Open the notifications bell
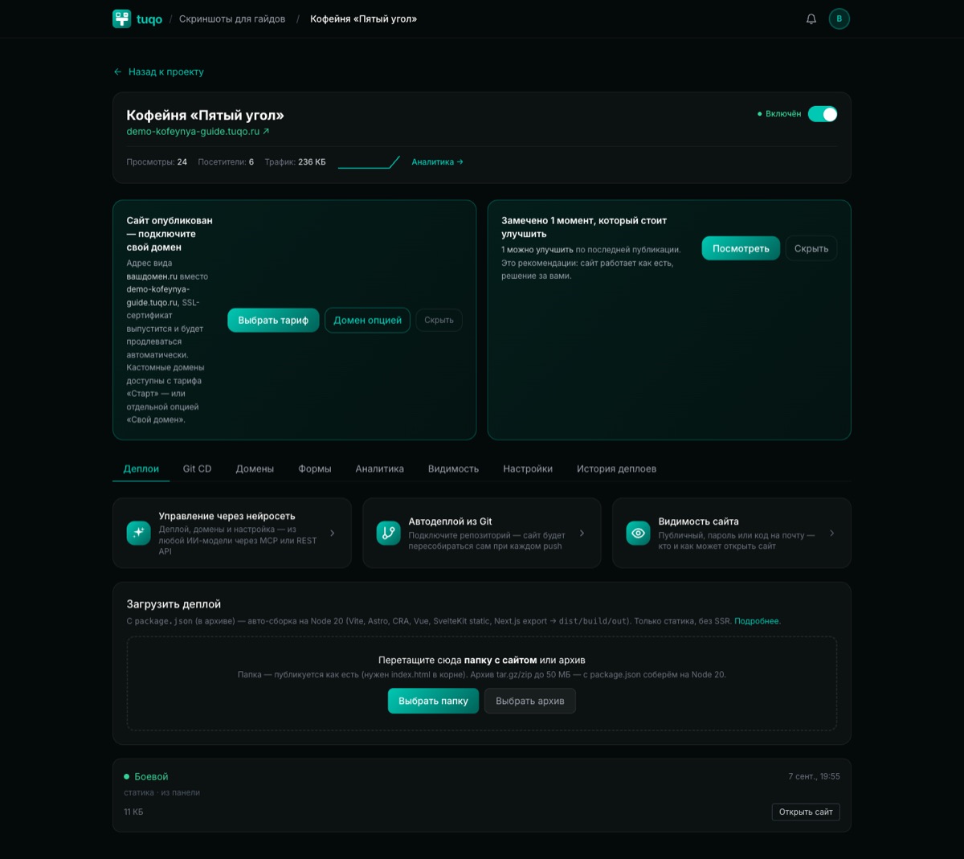The image size is (964, 859). [811, 18]
